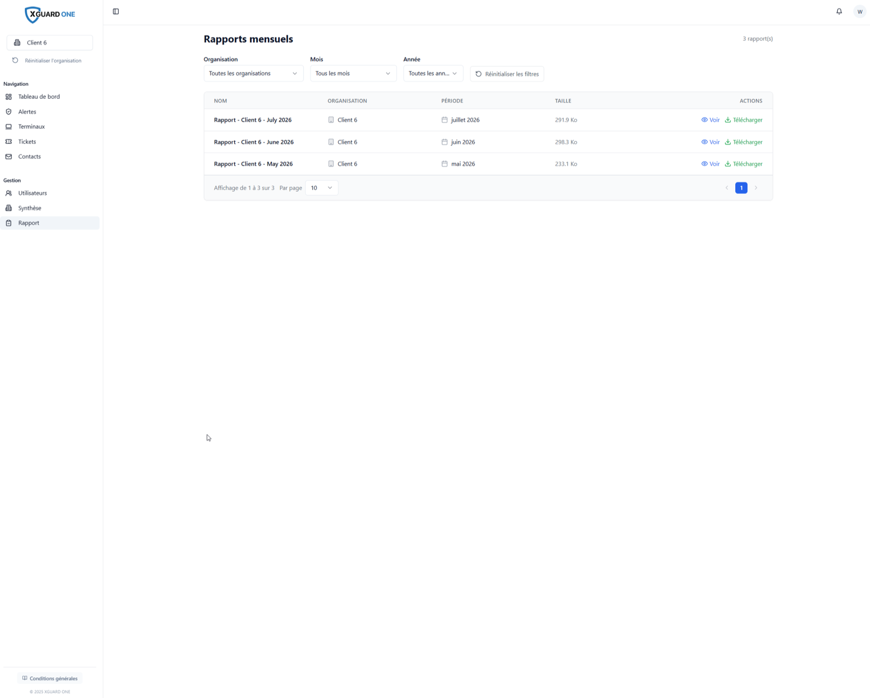View the June 2026 report
The width and height of the screenshot is (870, 698).
pos(710,142)
